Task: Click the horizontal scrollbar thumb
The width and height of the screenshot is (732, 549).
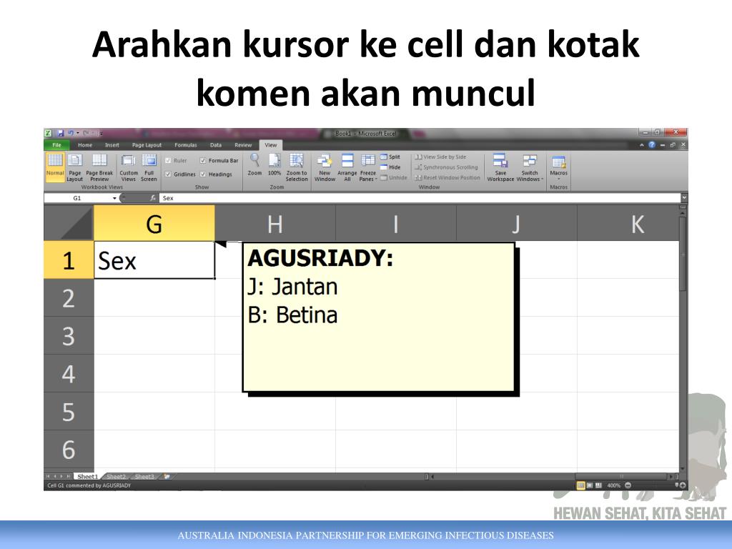Action: [621, 477]
